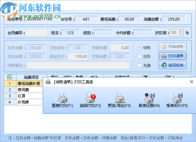Select the 免费 radio button
The height and width of the screenshot is (142, 196).
pyautogui.click(x=139, y=65)
